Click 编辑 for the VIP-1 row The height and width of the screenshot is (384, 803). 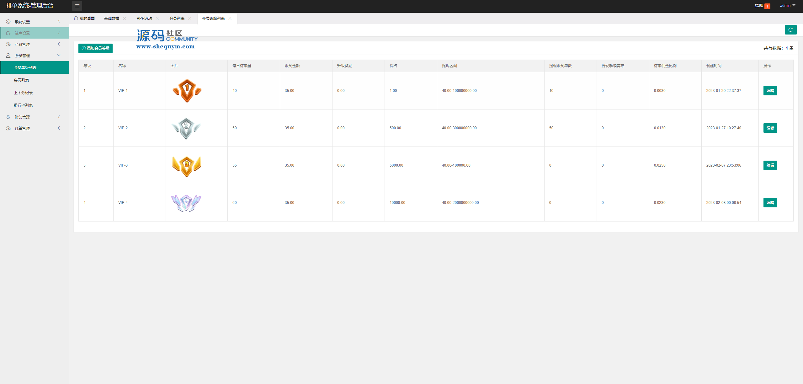[x=770, y=91]
